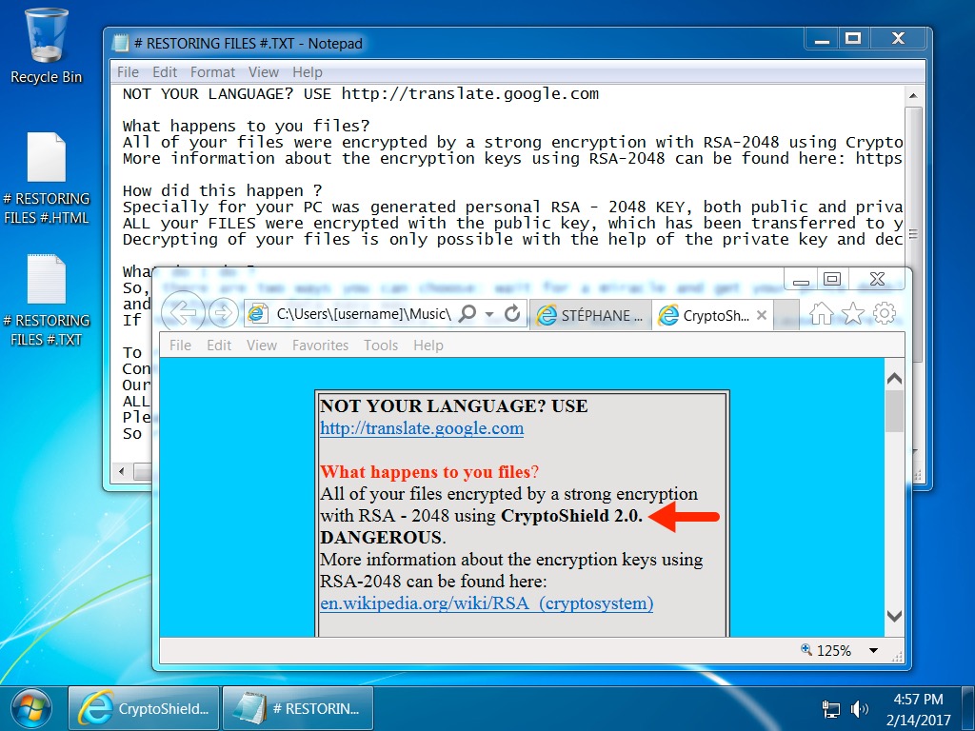Open the Internet Explorer Home icon
Viewport: 975px width, 731px height.
(x=821, y=314)
